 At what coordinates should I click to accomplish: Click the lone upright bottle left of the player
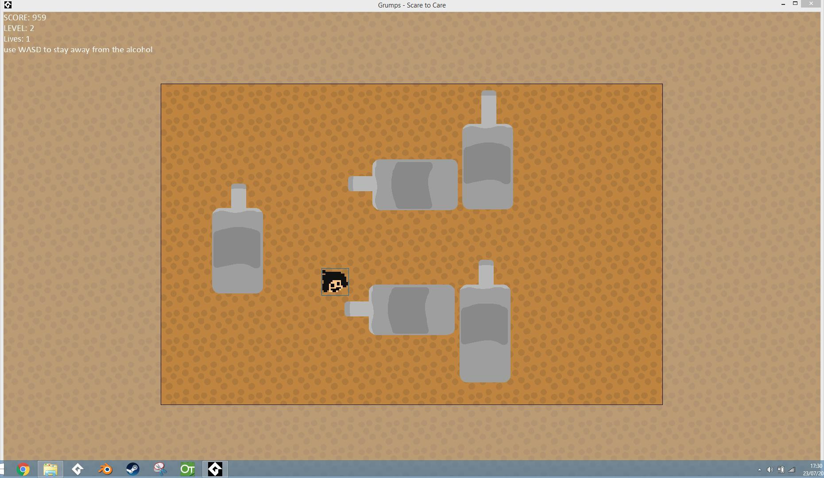point(238,239)
